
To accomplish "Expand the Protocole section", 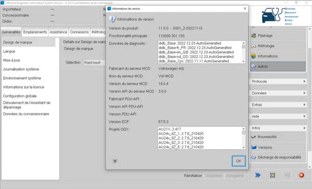I will 278,82.
